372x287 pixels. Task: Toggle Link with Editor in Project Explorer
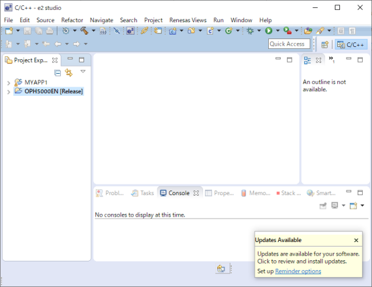(69, 72)
